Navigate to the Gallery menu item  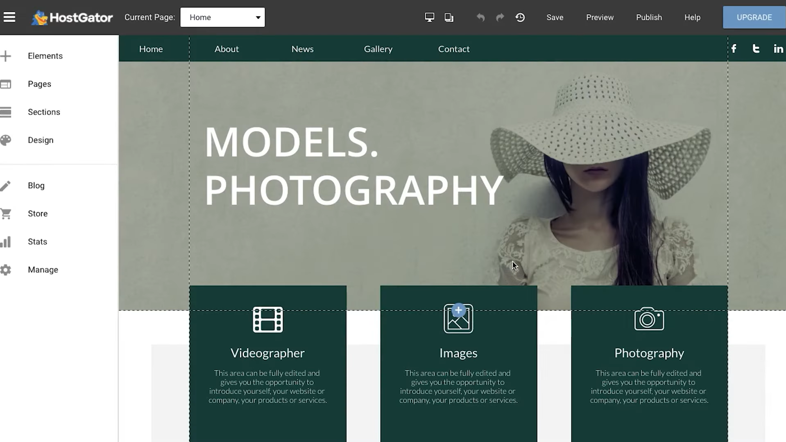pyautogui.click(x=378, y=49)
